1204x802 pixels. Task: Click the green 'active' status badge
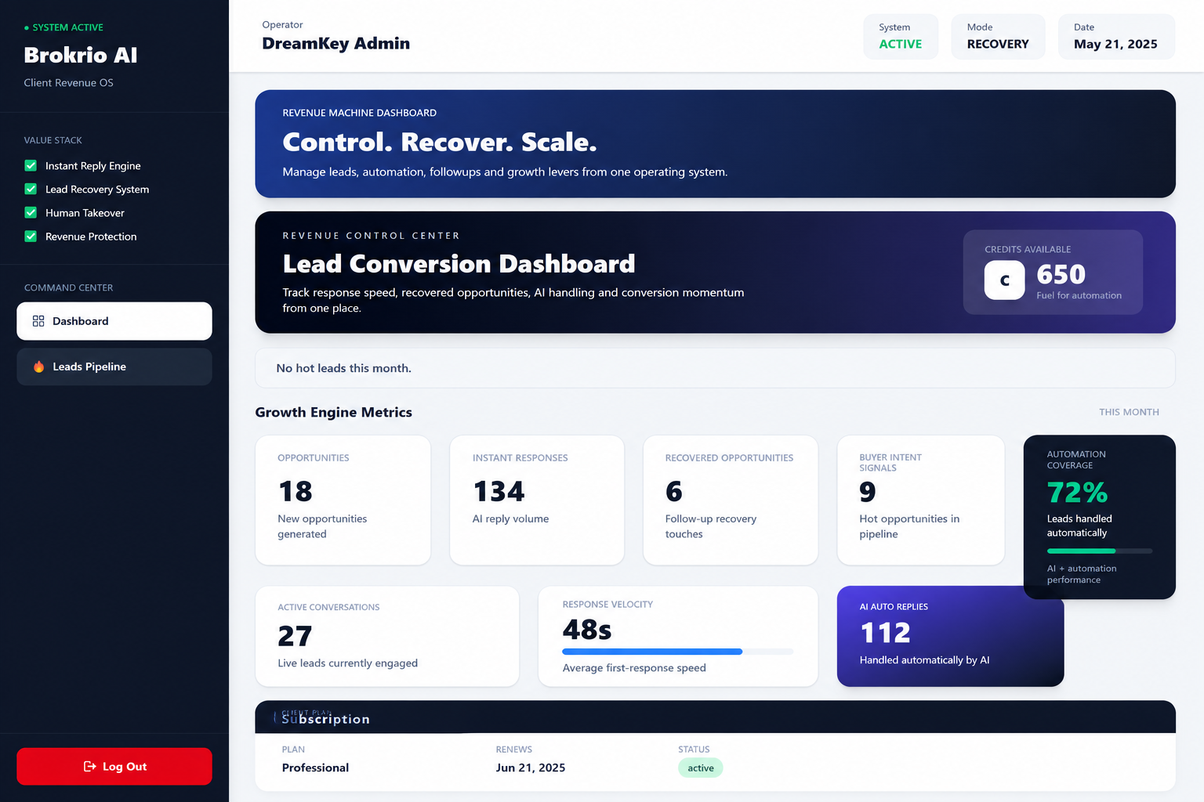[x=701, y=768]
